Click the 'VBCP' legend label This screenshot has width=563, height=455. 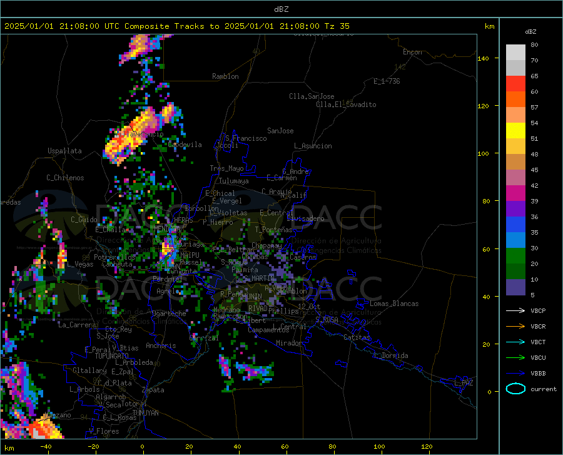pyautogui.click(x=538, y=310)
